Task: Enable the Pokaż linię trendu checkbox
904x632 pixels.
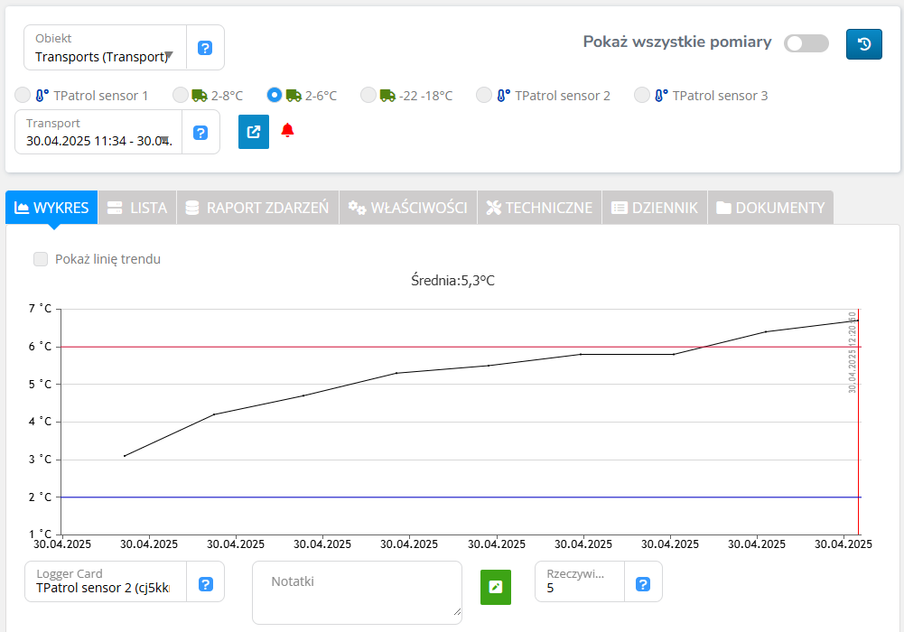Action: point(41,259)
